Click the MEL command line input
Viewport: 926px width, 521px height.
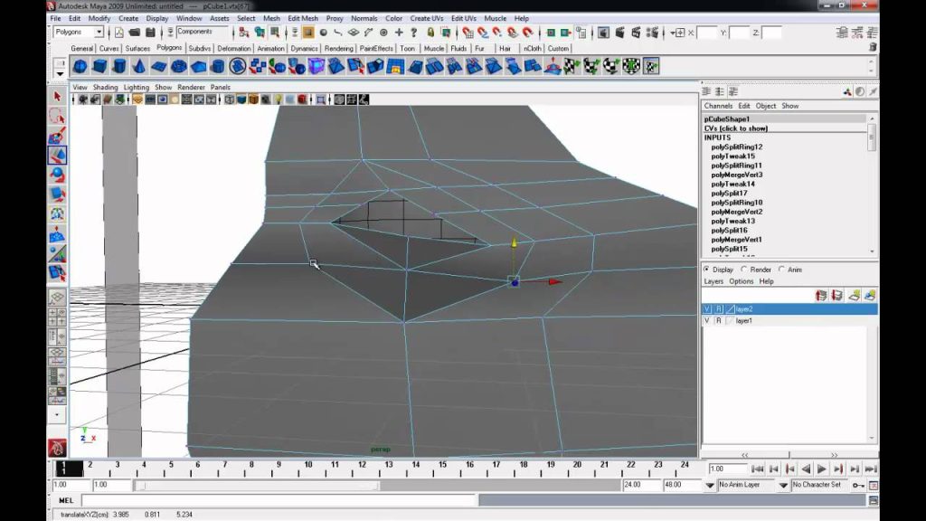279,500
